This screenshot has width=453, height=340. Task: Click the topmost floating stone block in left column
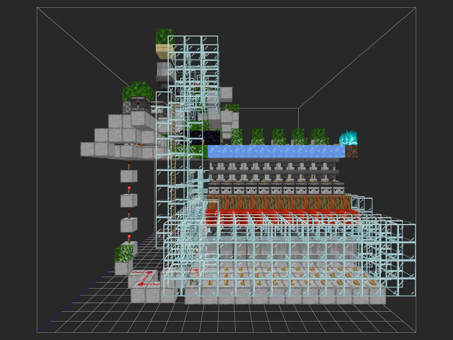click(129, 176)
